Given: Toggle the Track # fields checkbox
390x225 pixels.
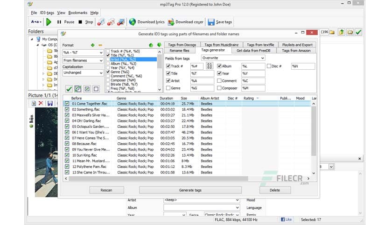Looking at the screenshot, I should click(168, 66).
